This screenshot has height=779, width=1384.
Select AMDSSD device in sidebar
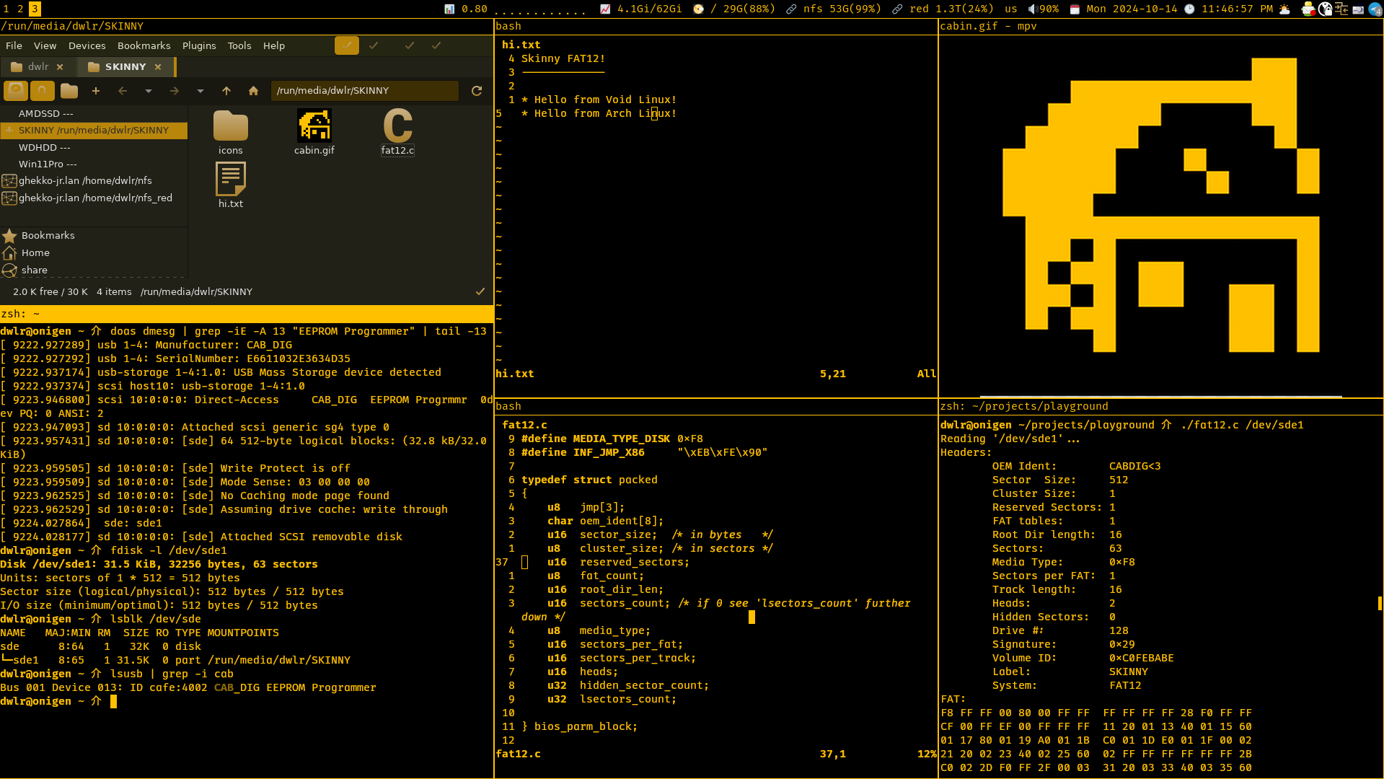94,114
